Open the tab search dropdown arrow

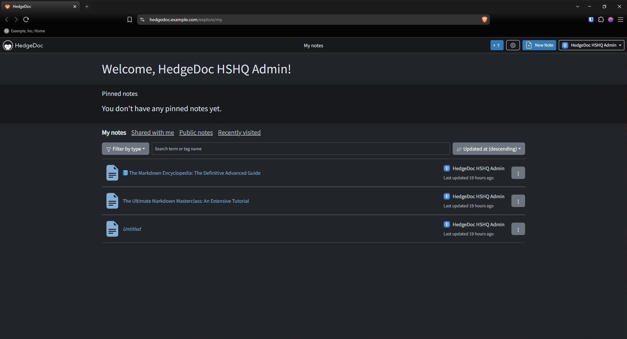577,7
